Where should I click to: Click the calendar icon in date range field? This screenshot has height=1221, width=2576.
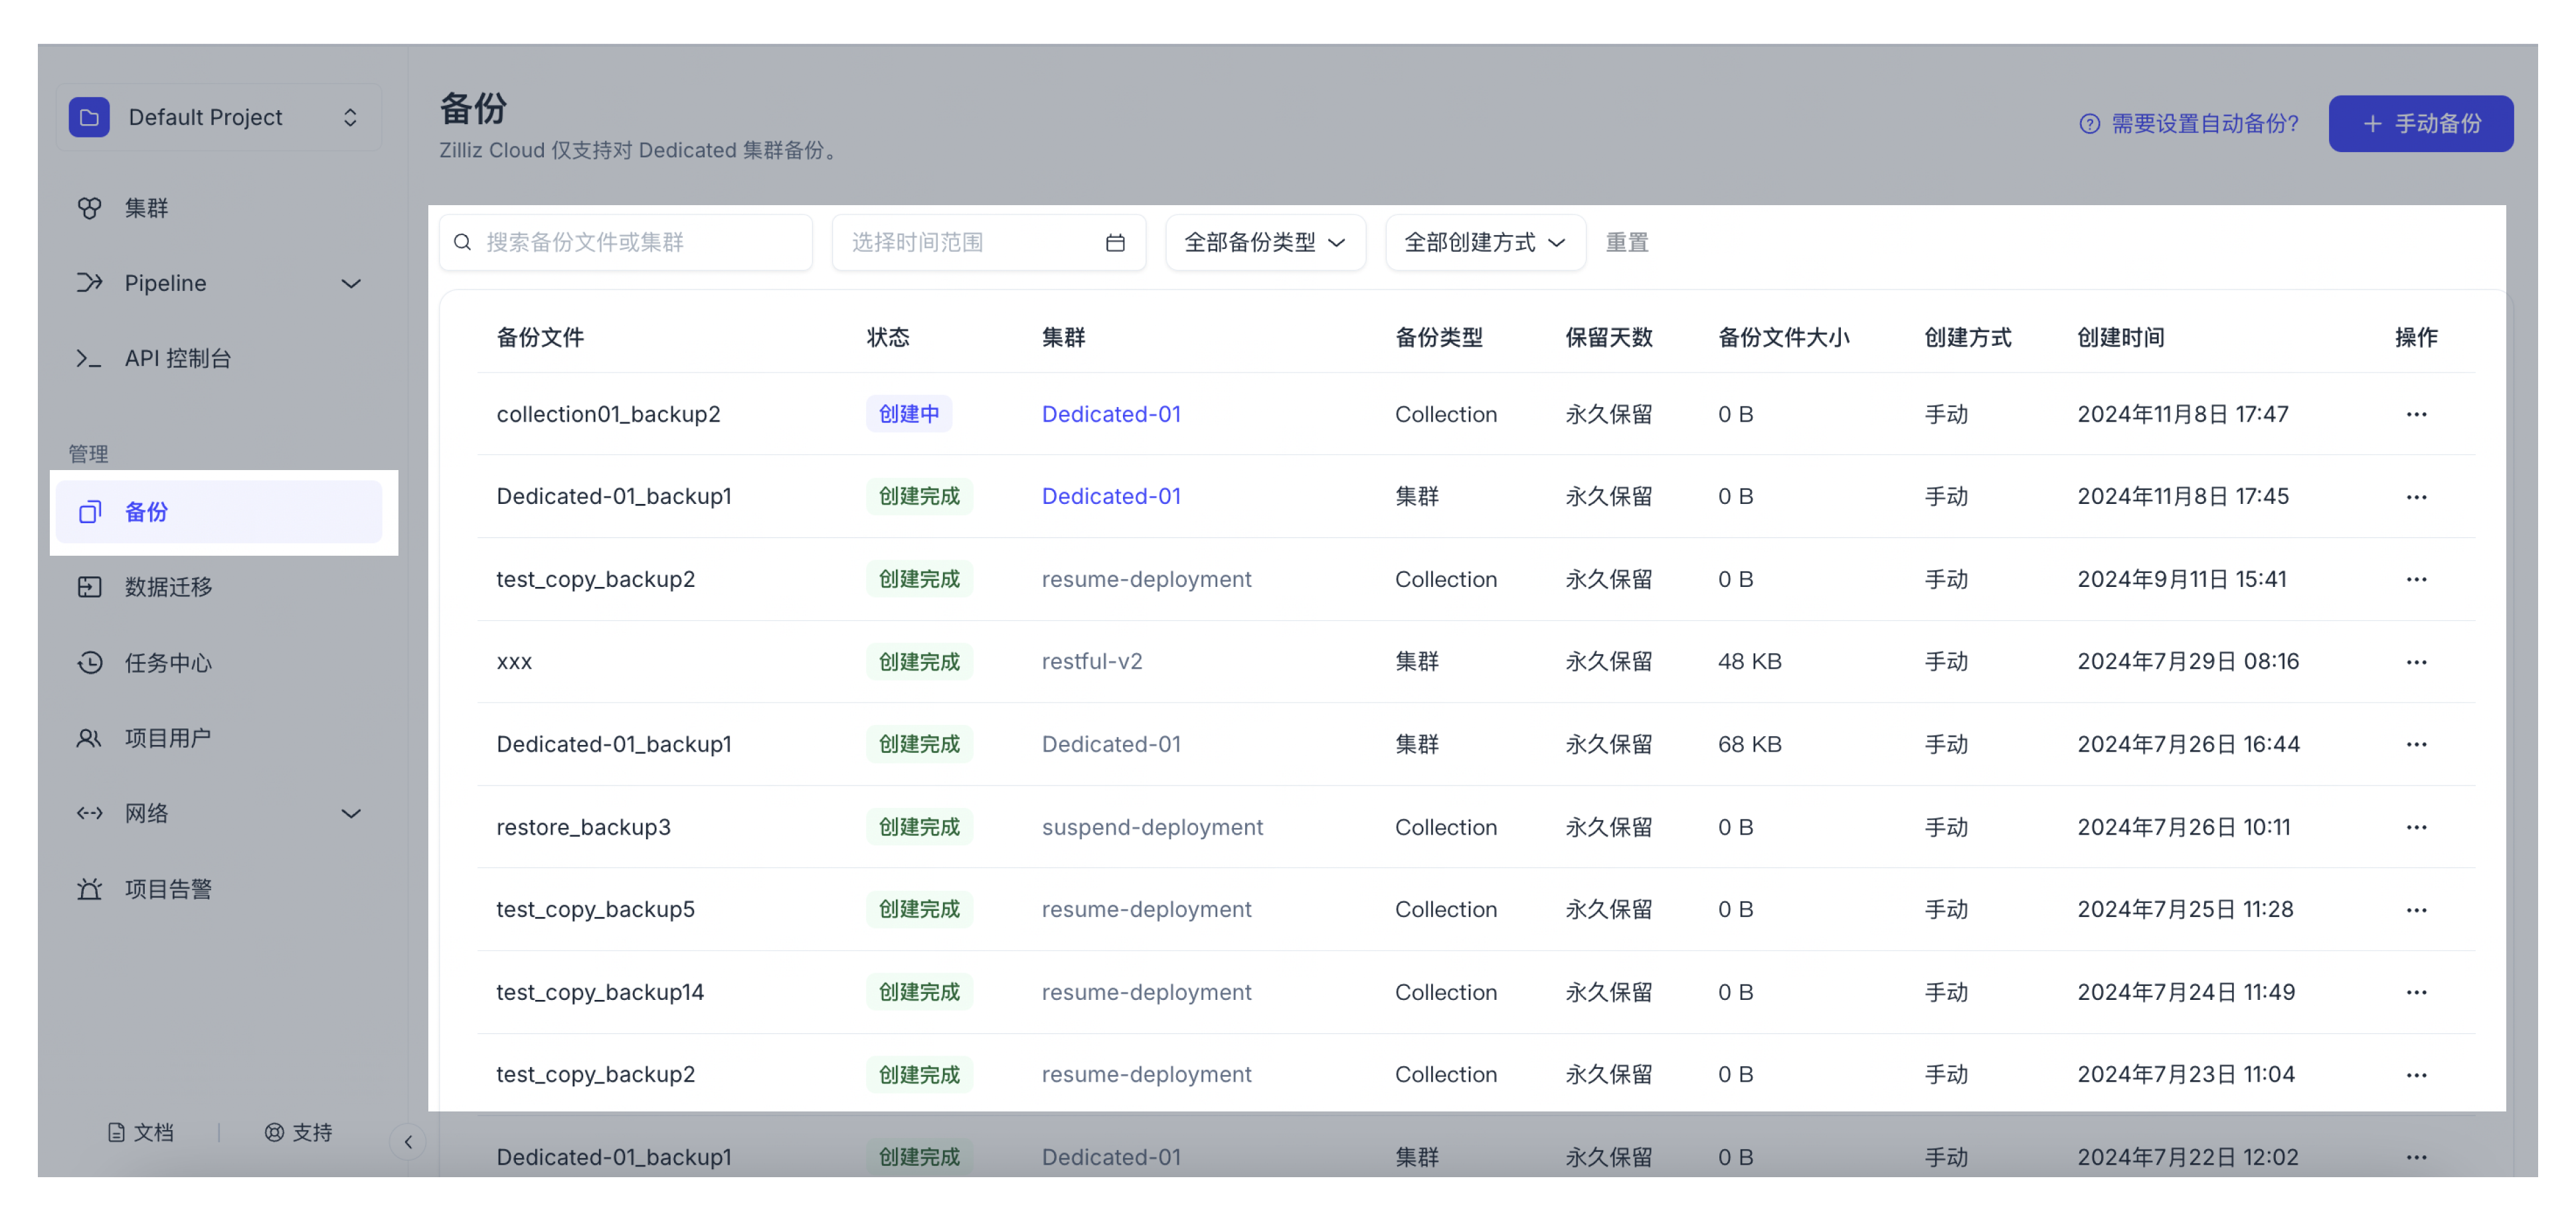1115,242
